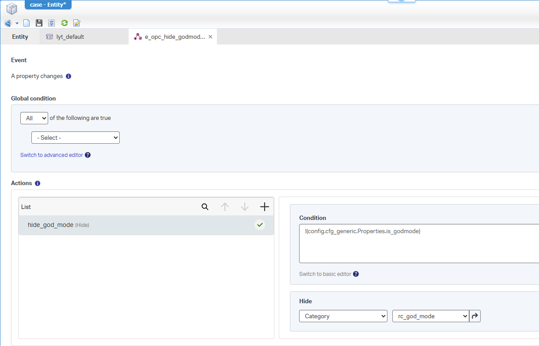Switch to the Entity tab
Screen dimensions: 539x346
point(20,37)
